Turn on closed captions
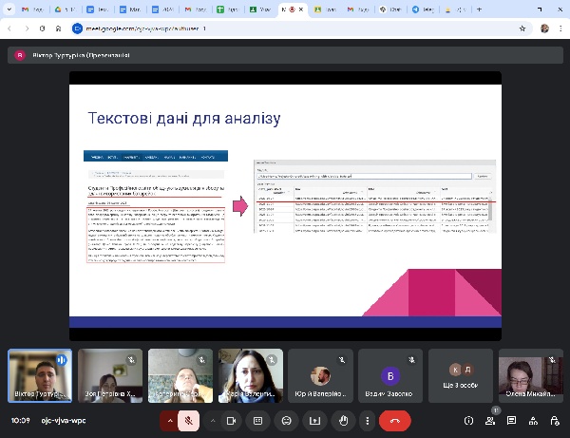570x438 pixels. (x=257, y=420)
